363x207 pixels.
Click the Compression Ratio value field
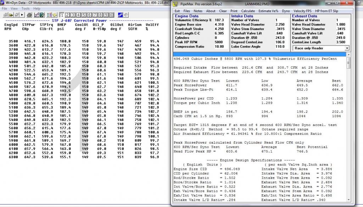point(219,46)
